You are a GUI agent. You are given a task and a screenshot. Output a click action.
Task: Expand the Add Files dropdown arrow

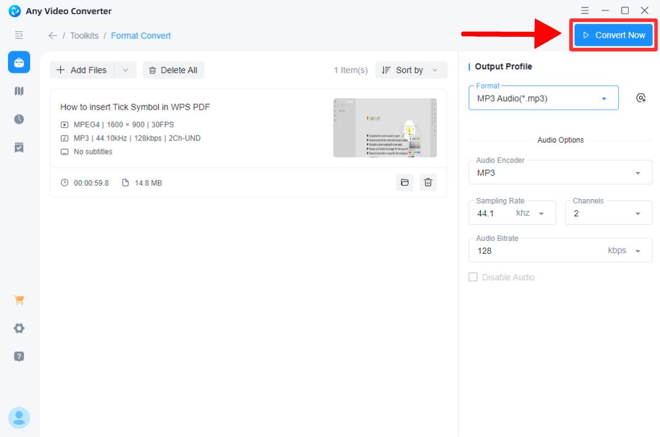(125, 70)
